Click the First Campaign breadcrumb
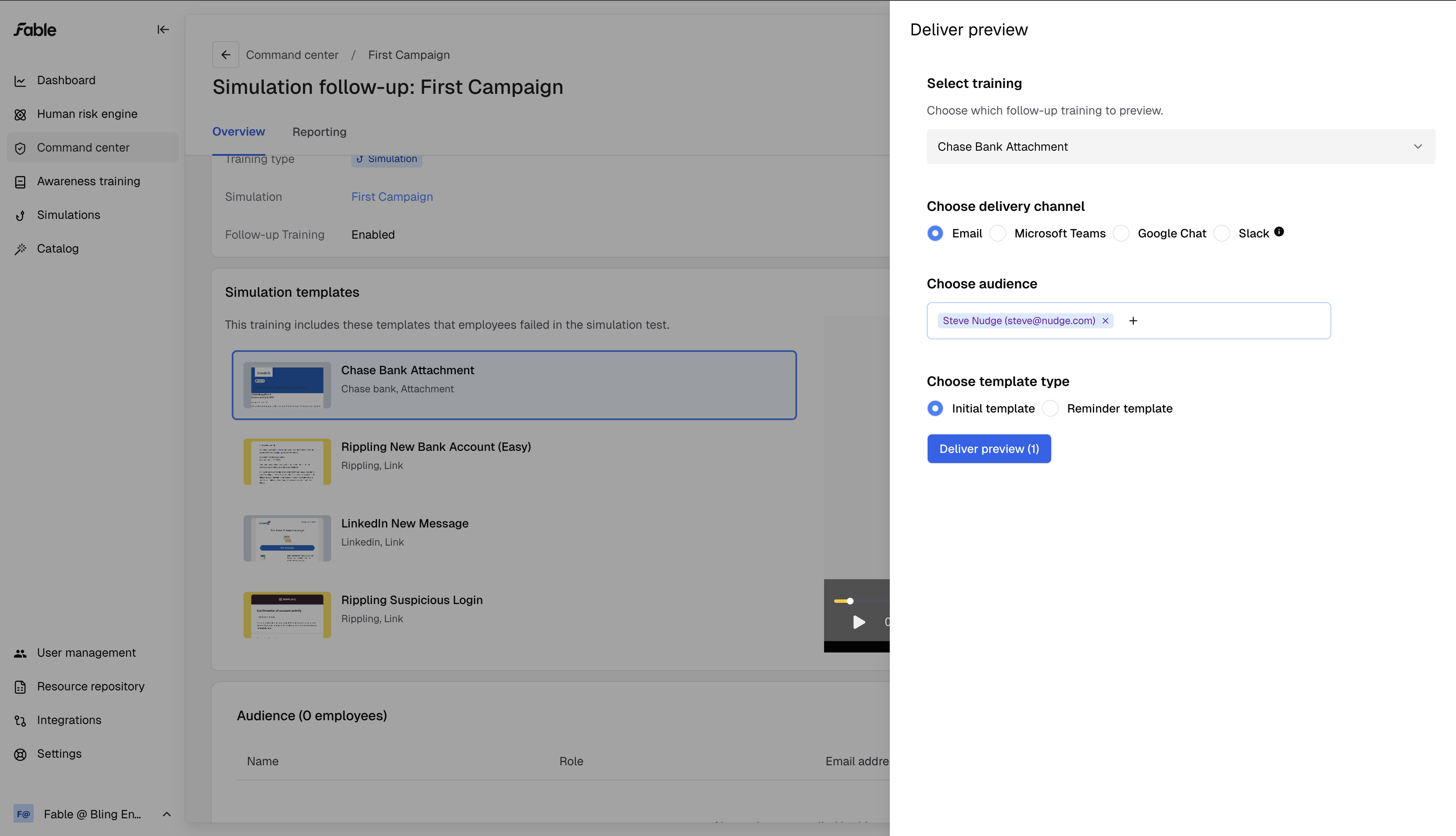The image size is (1456, 836). pyautogui.click(x=409, y=55)
